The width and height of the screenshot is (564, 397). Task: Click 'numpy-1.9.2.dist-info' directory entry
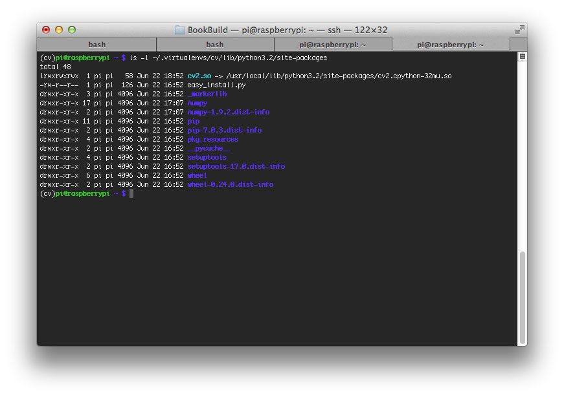click(229, 112)
